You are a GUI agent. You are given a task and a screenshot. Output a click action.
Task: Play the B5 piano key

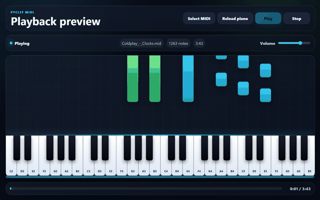309,168
